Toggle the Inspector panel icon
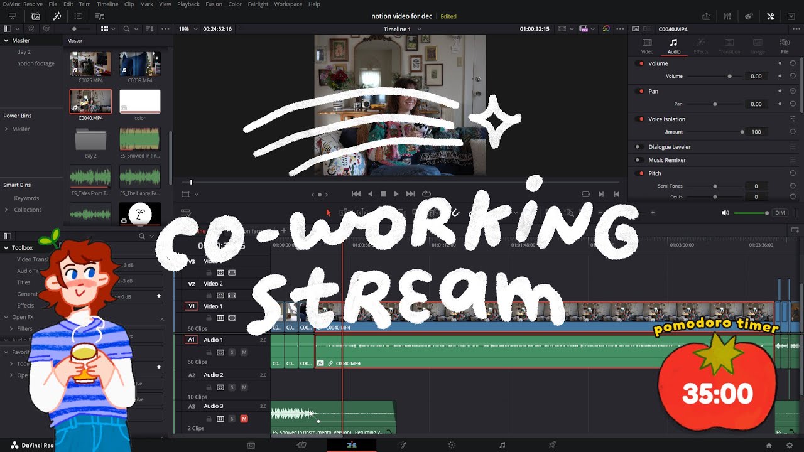This screenshot has width=804, height=452. pyautogui.click(x=770, y=16)
